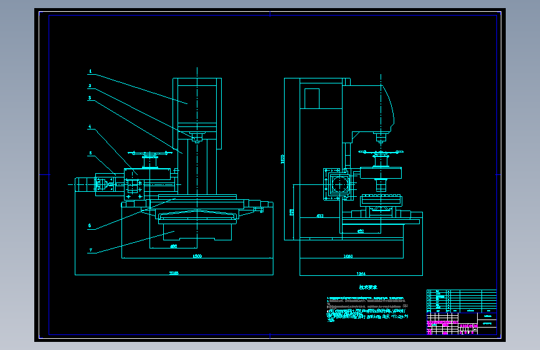Image resolution: width=540 pixels, height=350 pixels.
Task: Select the 413 dimension text
Action: pyautogui.click(x=320, y=216)
